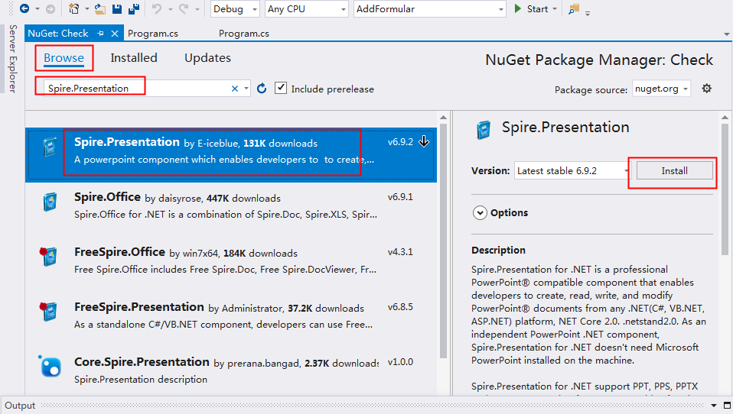Click the Find in Files icon

[x=574, y=9]
